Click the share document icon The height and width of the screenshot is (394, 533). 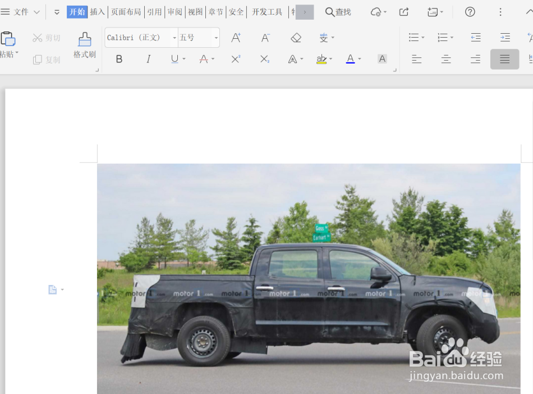(404, 12)
